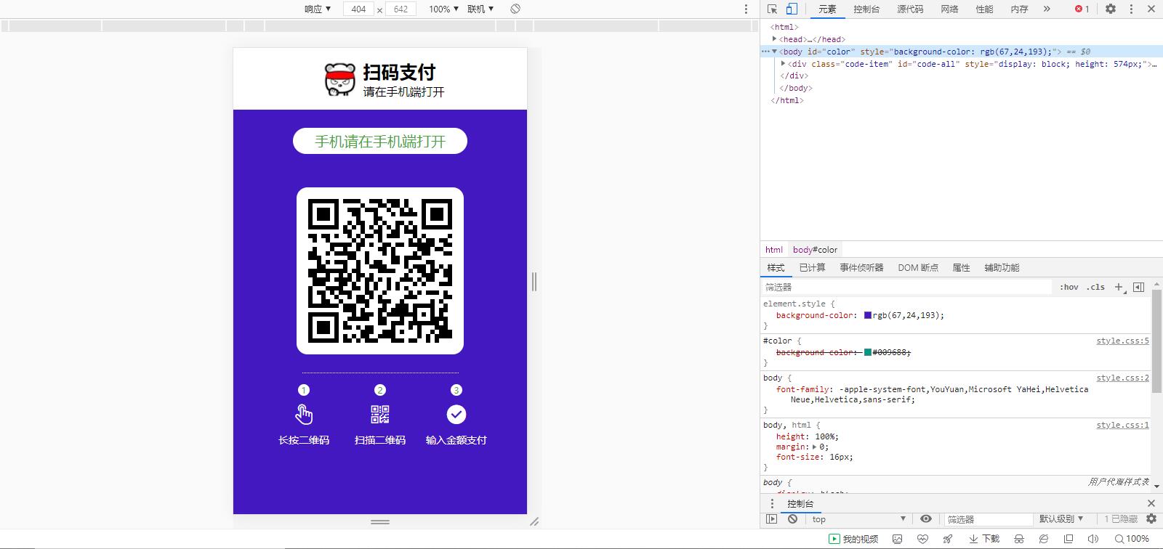Screen dimensions: 1163x549
Task: Open the 100% zoom level dropdown
Action: click(443, 9)
